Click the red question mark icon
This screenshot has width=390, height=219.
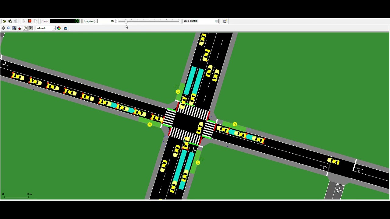[x=20, y=28]
